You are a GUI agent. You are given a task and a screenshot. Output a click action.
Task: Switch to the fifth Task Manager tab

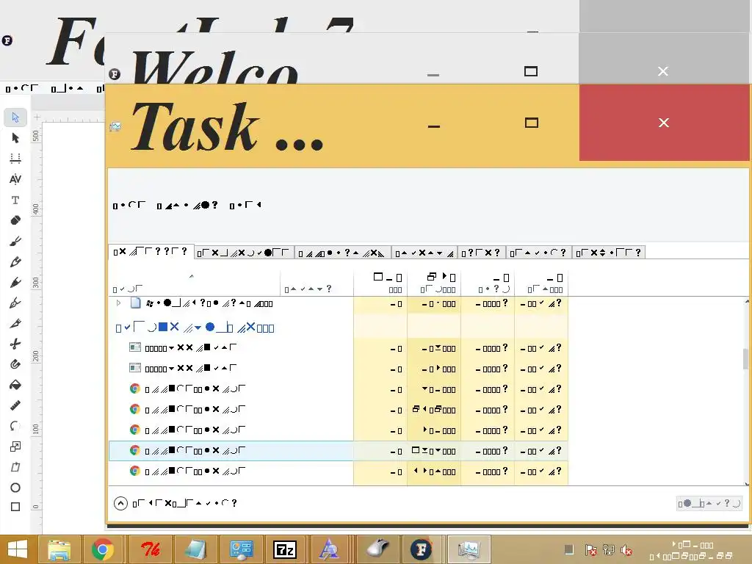click(x=481, y=253)
